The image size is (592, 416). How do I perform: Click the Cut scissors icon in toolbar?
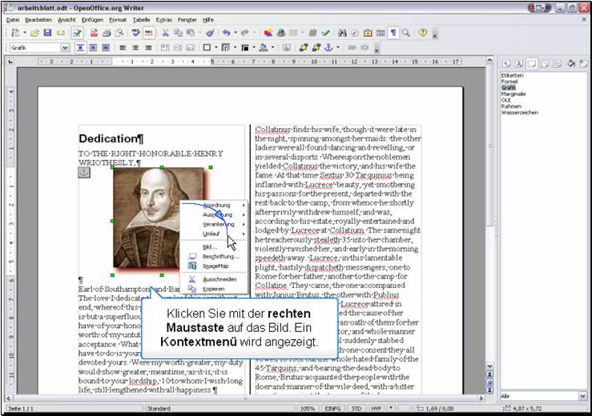click(166, 34)
